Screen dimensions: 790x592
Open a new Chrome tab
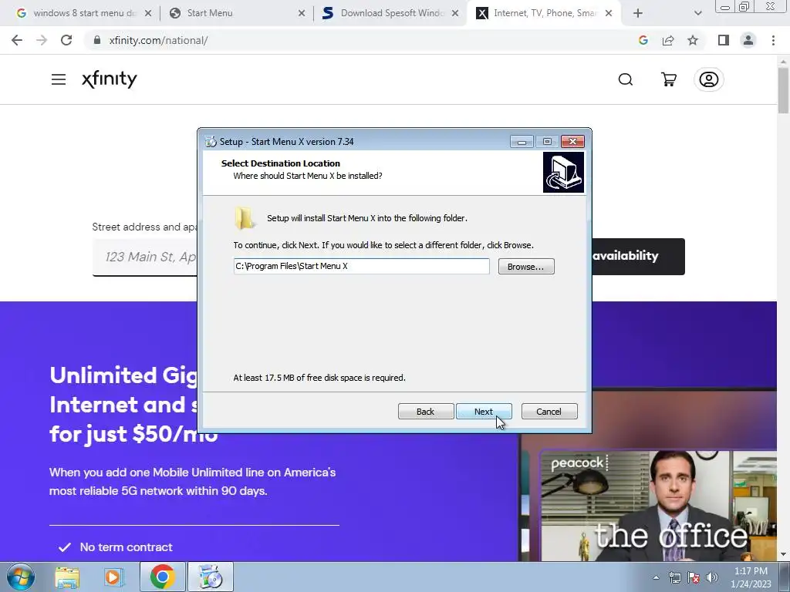tap(638, 13)
